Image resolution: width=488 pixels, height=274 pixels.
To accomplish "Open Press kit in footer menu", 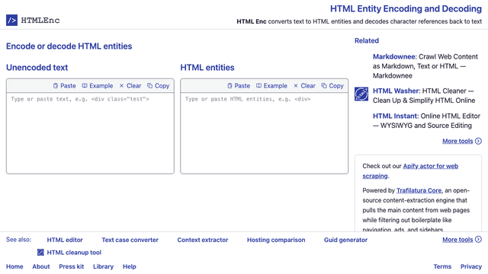I will coord(71,266).
